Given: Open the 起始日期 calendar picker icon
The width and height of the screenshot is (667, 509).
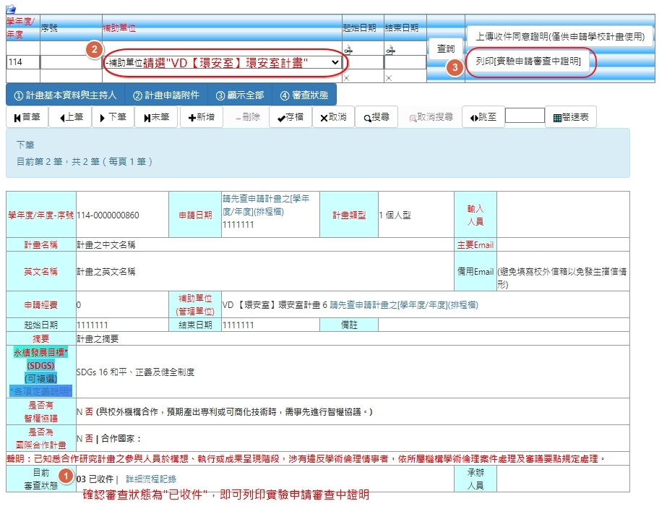Looking at the screenshot, I should click(x=348, y=50).
